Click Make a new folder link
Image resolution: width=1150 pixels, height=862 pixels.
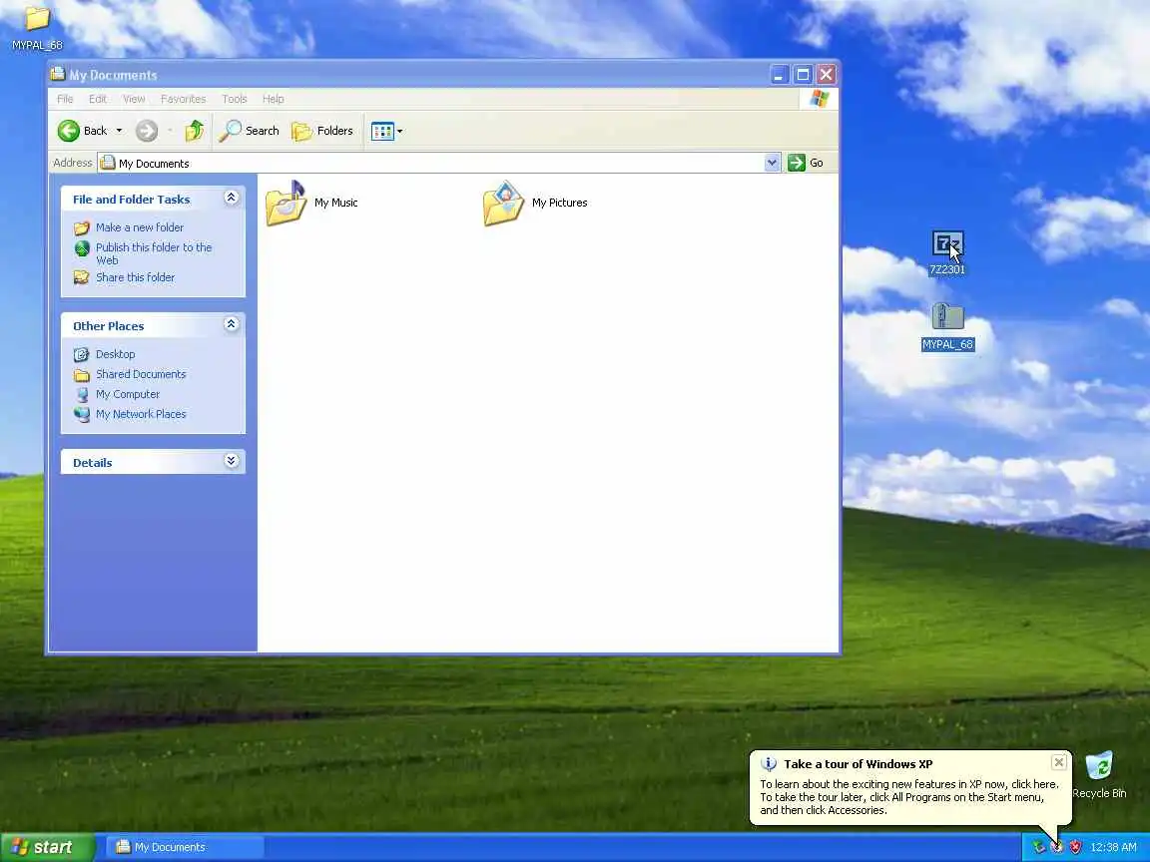[140, 227]
